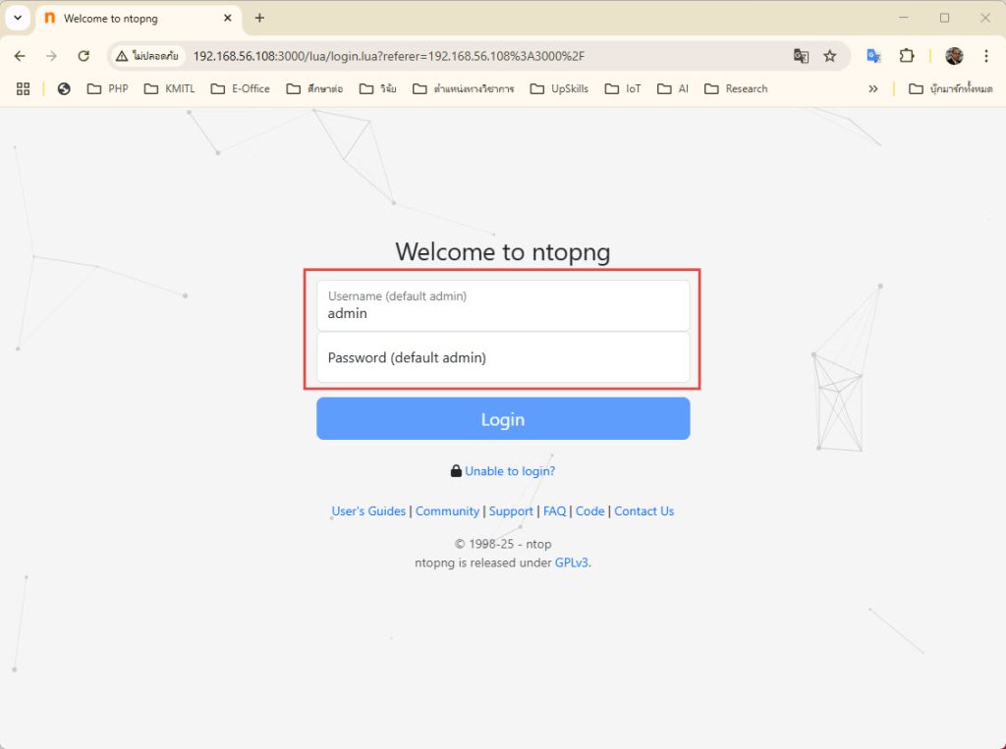The width and height of the screenshot is (1006, 749).
Task: Open the User's Guides link
Action: (x=368, y=511)
